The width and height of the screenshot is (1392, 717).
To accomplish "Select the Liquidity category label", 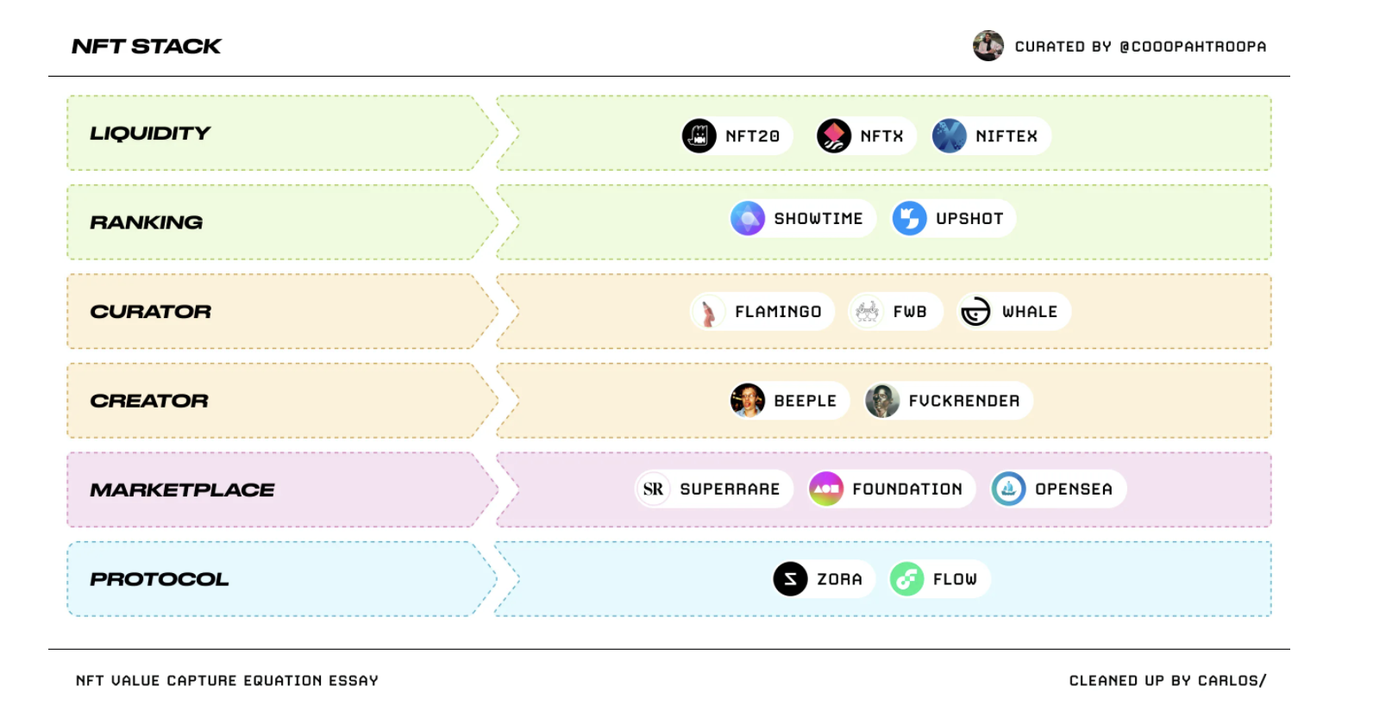I will (x=150, y=134).
